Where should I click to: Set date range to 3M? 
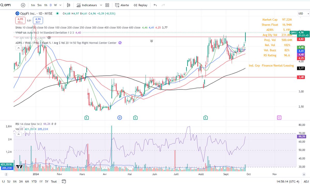click(21, 181)
